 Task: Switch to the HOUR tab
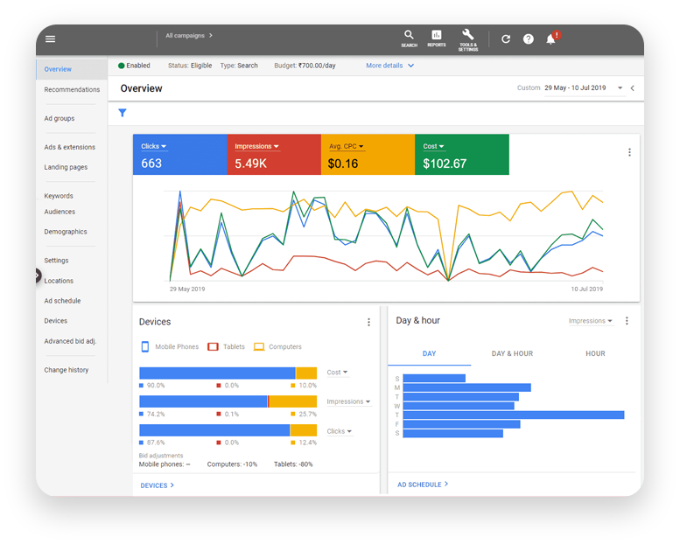point(595,354)
